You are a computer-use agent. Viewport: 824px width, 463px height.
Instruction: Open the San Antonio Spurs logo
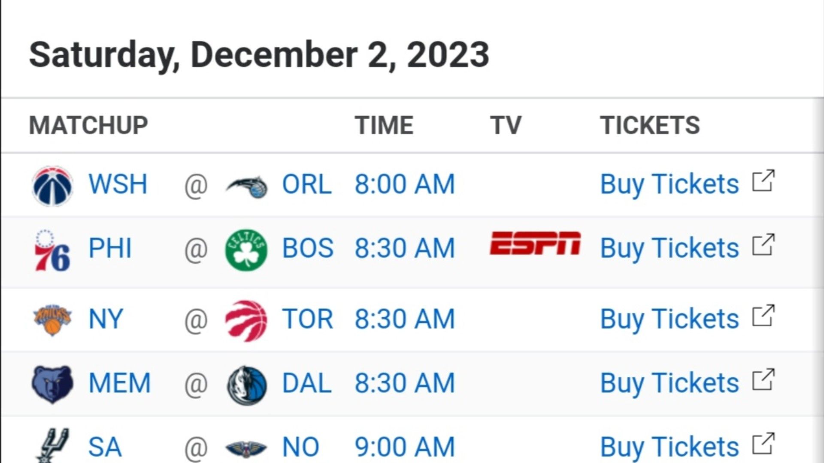click(x=52, y=446)
